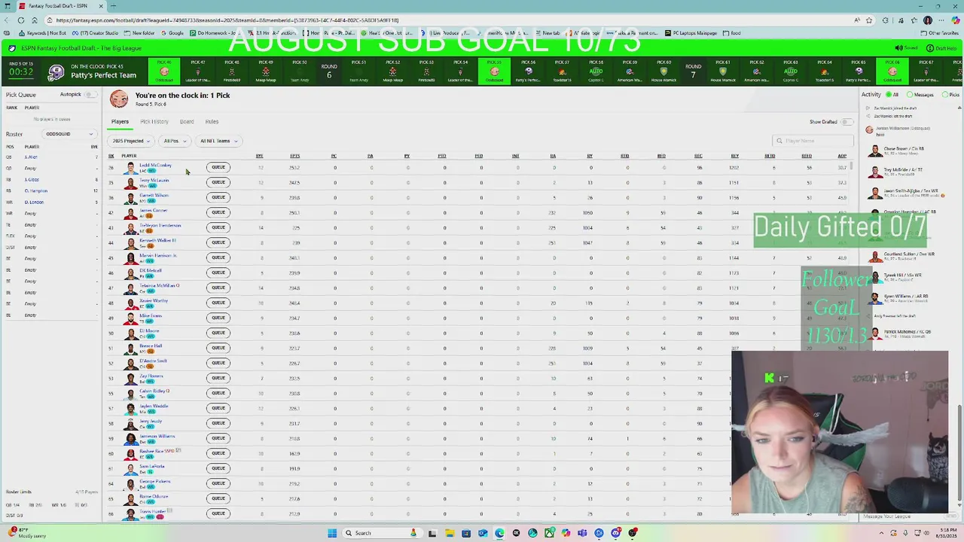Click the Activity feed scroll up arrow
Image resolution: width=964 pixels, height=542 pixels.
(x=959, y=108)
